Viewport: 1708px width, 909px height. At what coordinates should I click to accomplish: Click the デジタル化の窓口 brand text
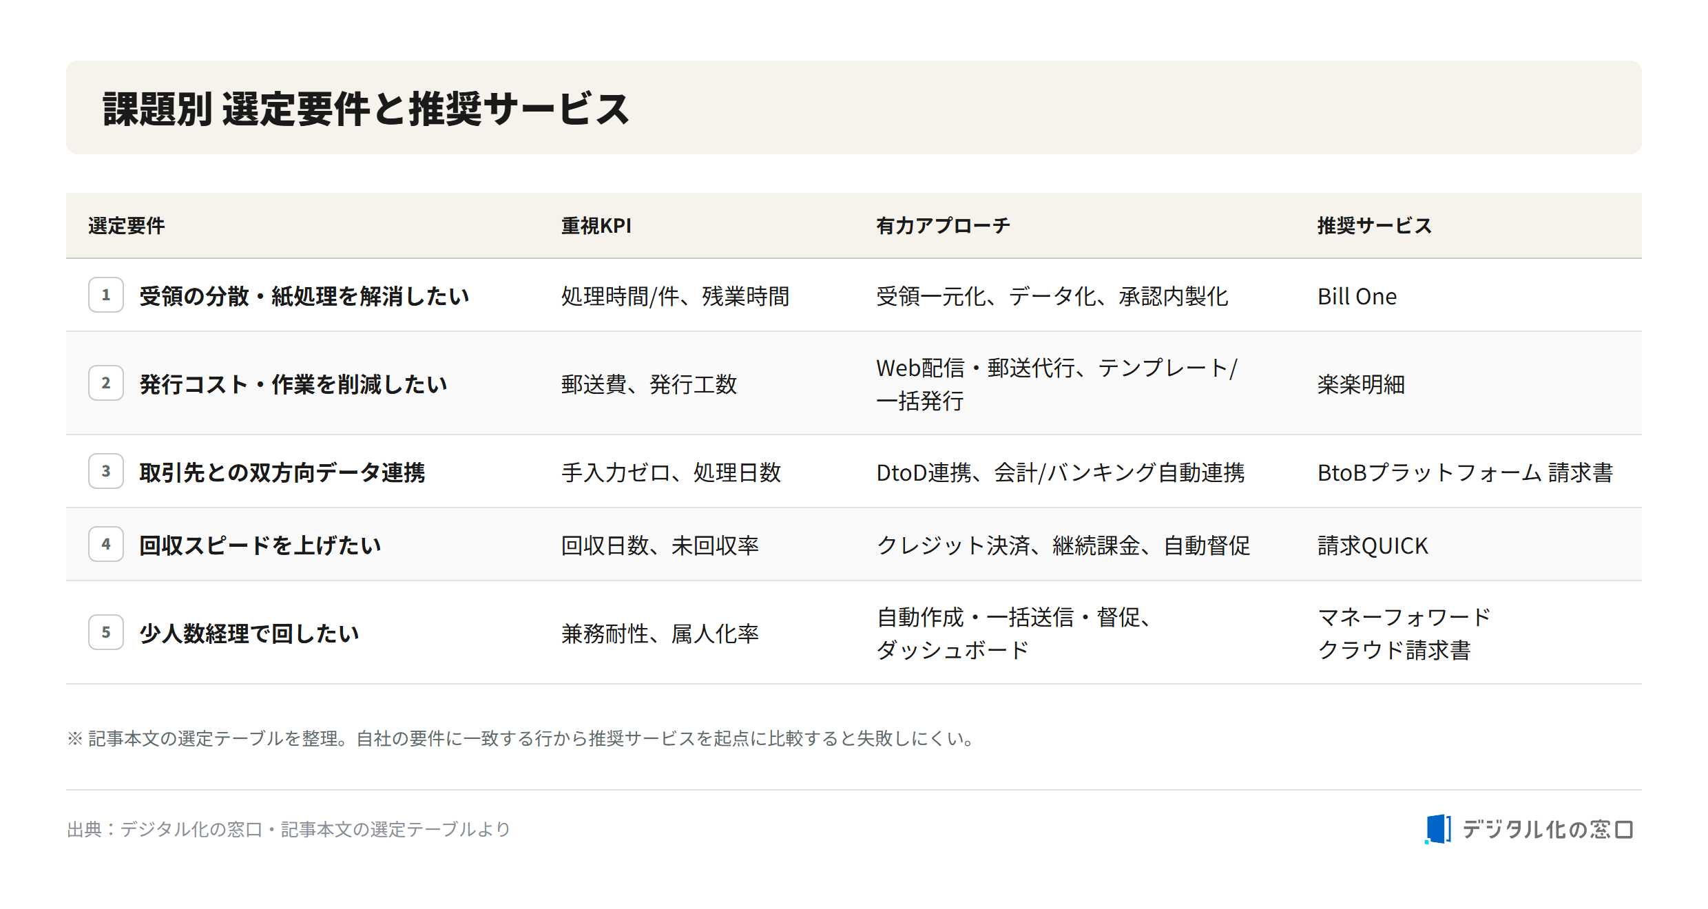(1548, 829)
